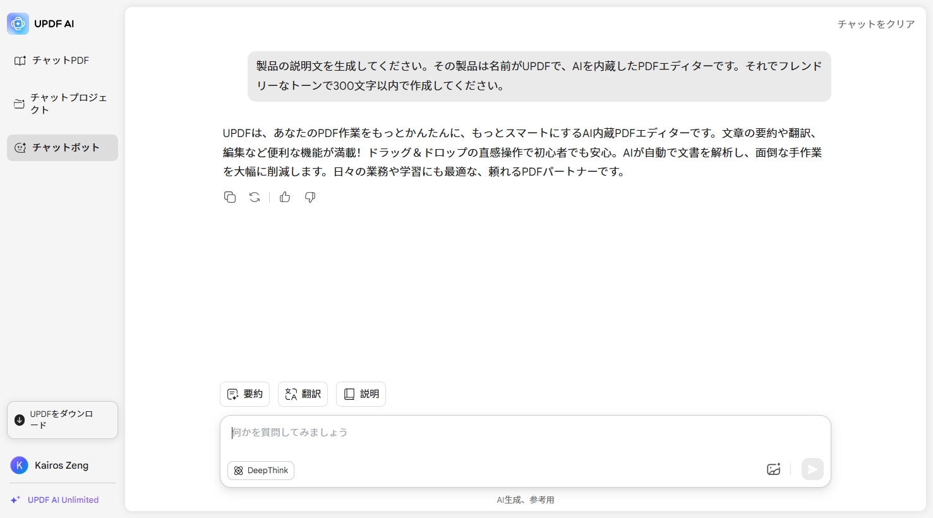Click the UPDF AI logo icon
This screenshot has height=518, width=933.
point(18,24)
